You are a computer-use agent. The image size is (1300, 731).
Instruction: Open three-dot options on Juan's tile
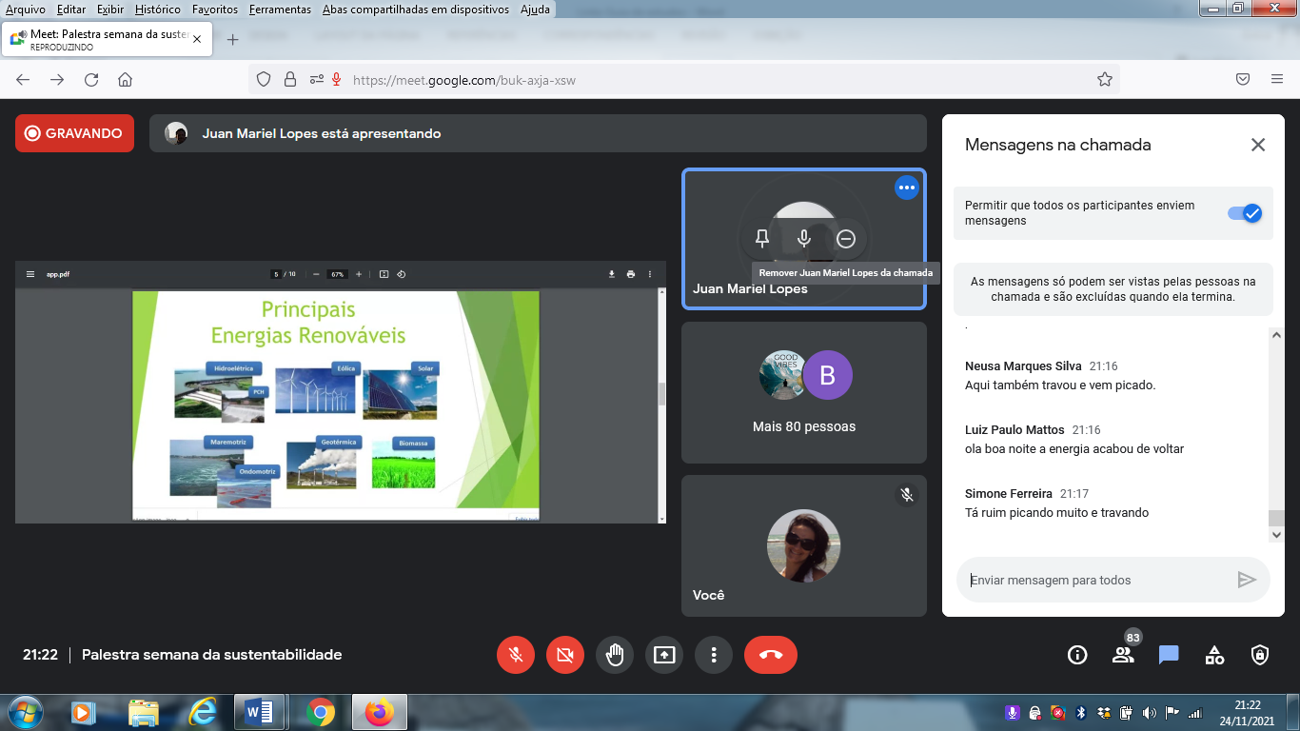coord(906,188)
